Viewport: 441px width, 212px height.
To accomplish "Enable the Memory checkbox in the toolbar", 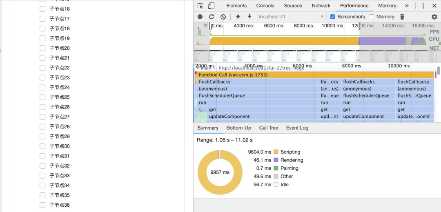I will 372,17.
